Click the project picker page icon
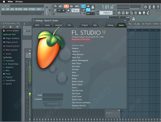161x122 pixels. click(140, 13)
